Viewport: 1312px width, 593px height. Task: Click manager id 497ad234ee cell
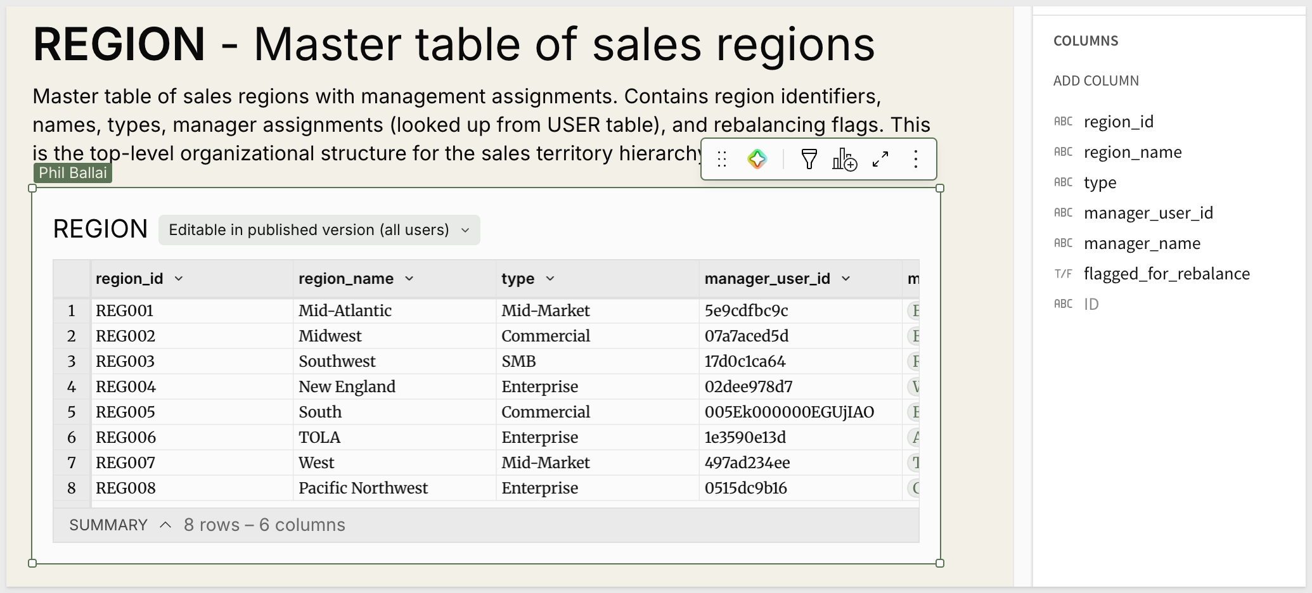pos(801,463)
